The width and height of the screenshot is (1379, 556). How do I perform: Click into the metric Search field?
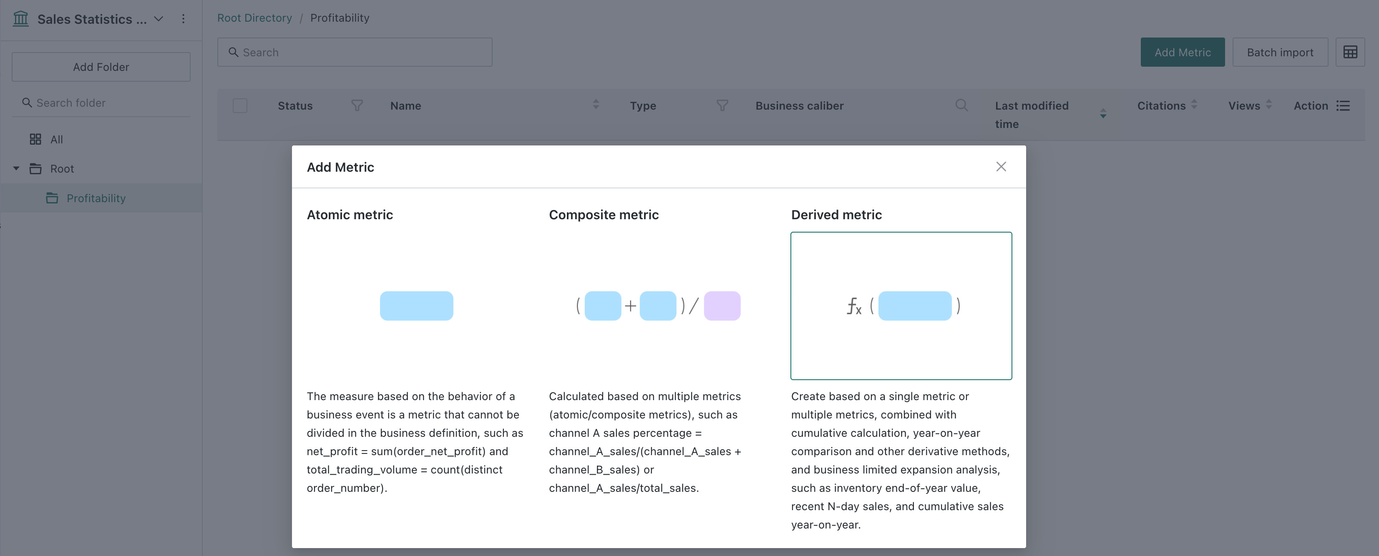point(355,52)
